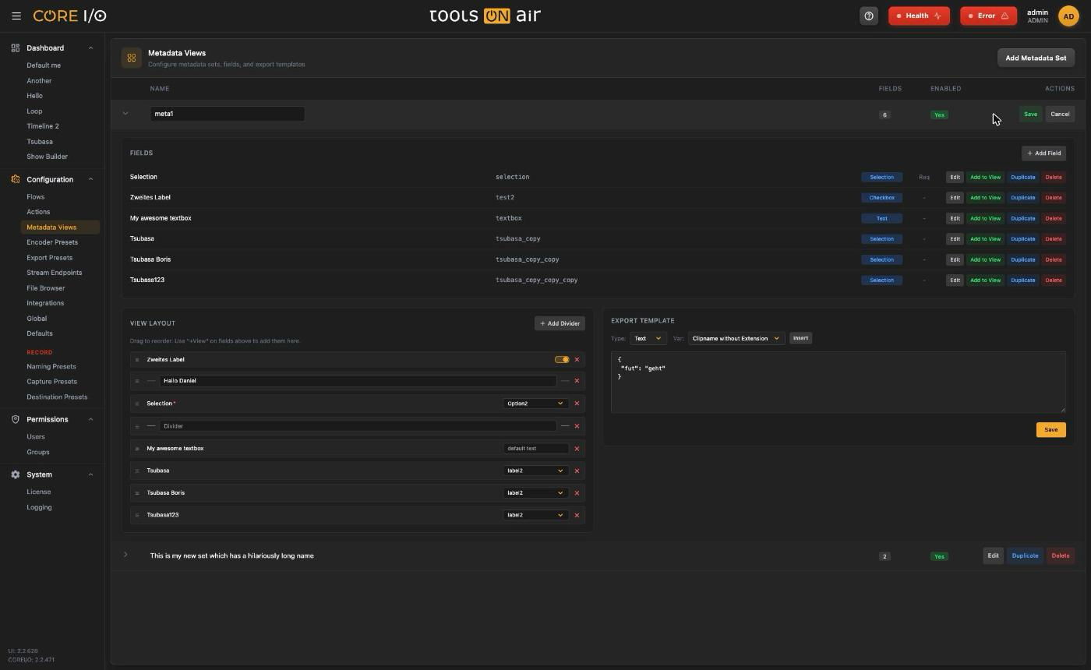
Task: Remove Tsubasa Boris row from view layout
Action: [x=577, y=493]
